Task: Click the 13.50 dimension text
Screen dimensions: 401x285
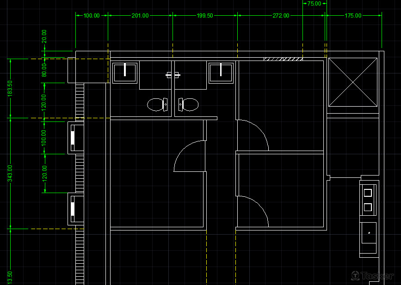Action: (10, 278)
